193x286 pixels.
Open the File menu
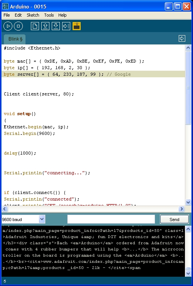tap(7, 15)
